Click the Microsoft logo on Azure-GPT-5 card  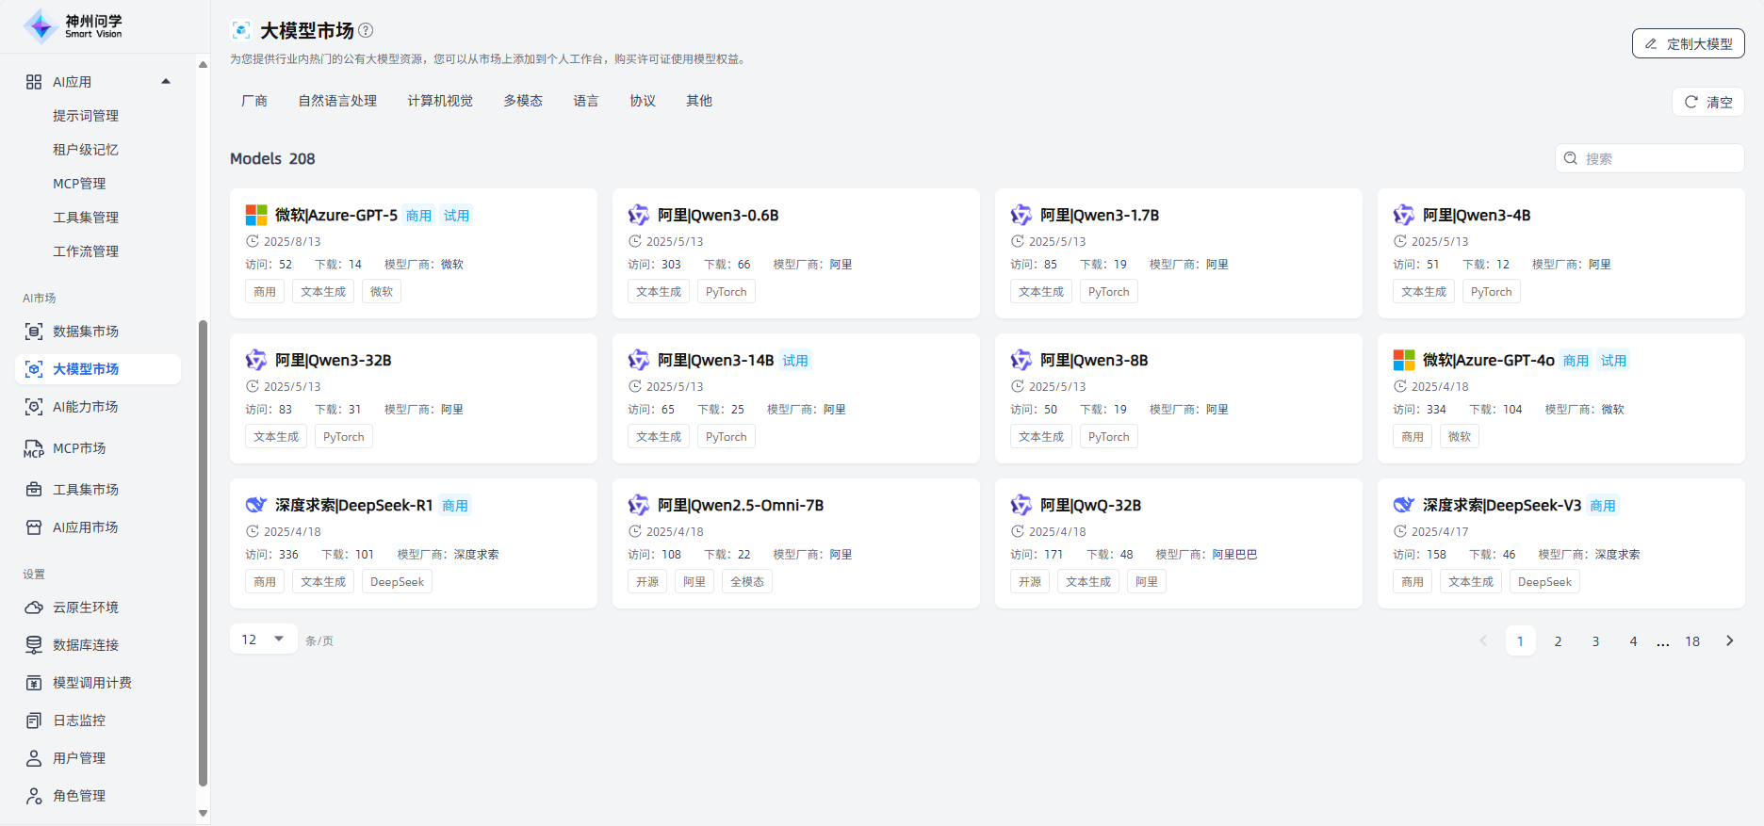[x=256, y=216]
